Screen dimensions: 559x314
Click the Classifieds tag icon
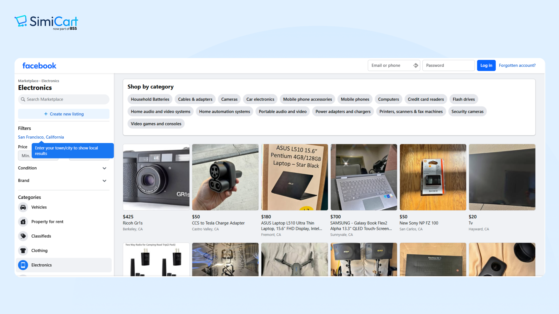coord(23,236)
